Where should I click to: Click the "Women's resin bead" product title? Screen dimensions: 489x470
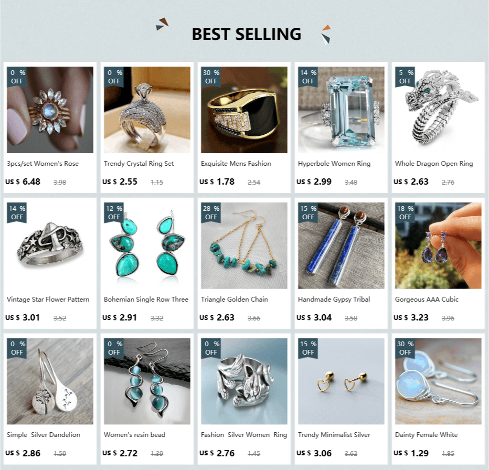[x=134, y=435]
